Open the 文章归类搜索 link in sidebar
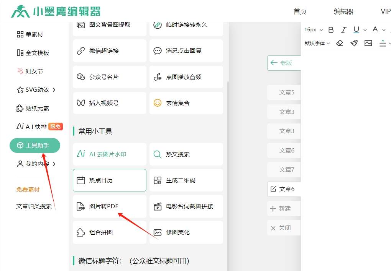Viewport: 391px width, 271px height. 34,206
